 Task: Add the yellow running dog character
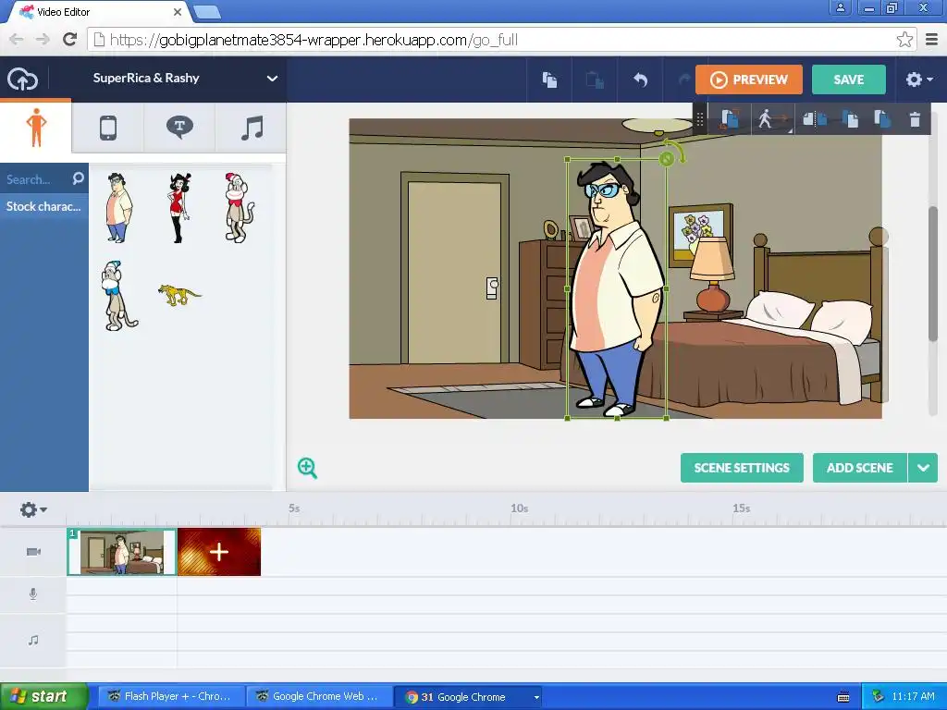point(179,295)
